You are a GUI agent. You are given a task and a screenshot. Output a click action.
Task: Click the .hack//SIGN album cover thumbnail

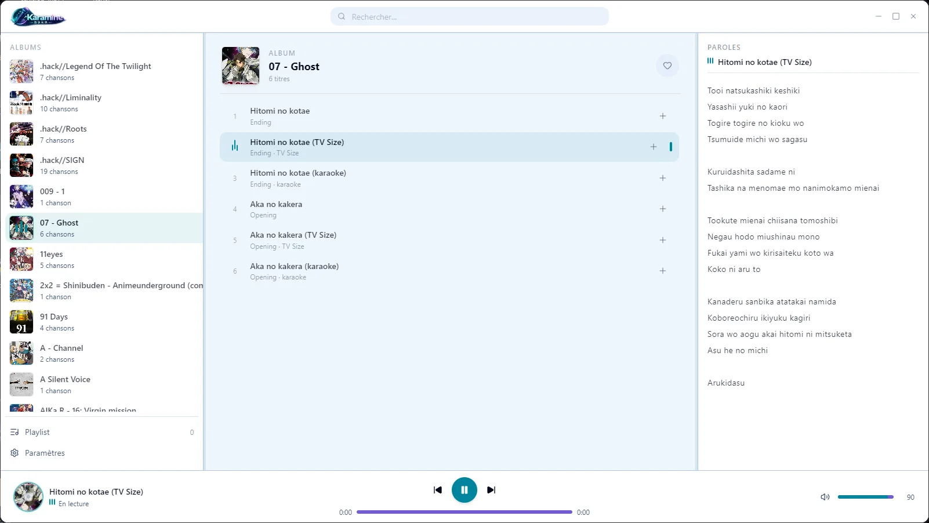[21, 165]
